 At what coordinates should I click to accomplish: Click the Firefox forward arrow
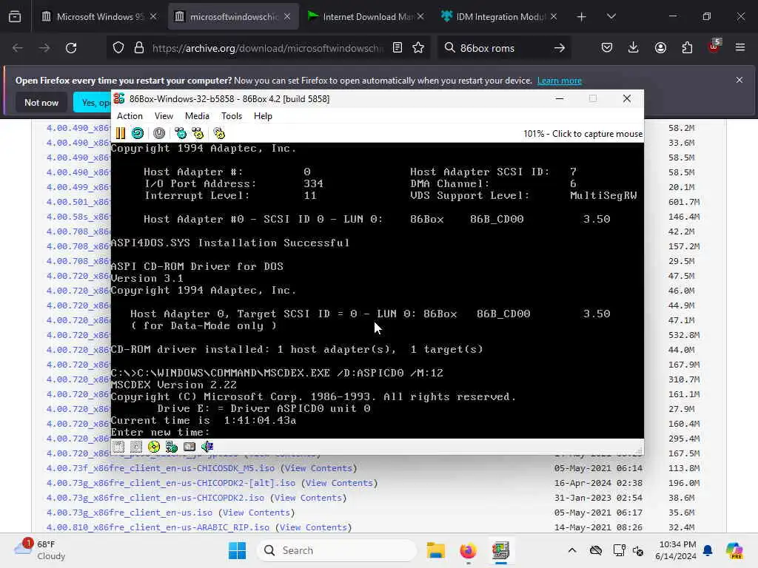pos(44,48)
